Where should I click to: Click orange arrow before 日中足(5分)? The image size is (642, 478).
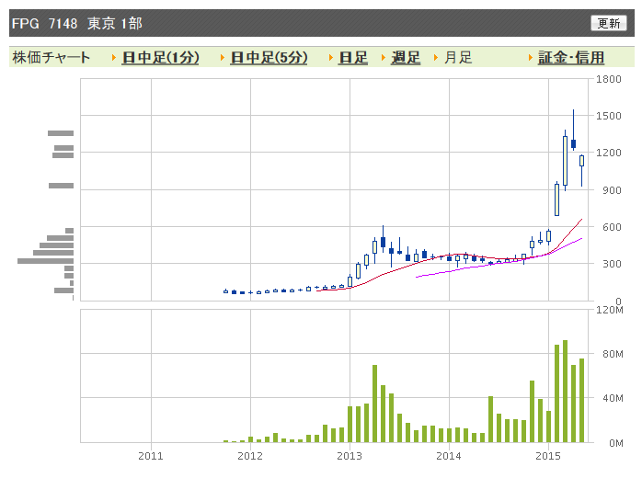tap(223, 58)
